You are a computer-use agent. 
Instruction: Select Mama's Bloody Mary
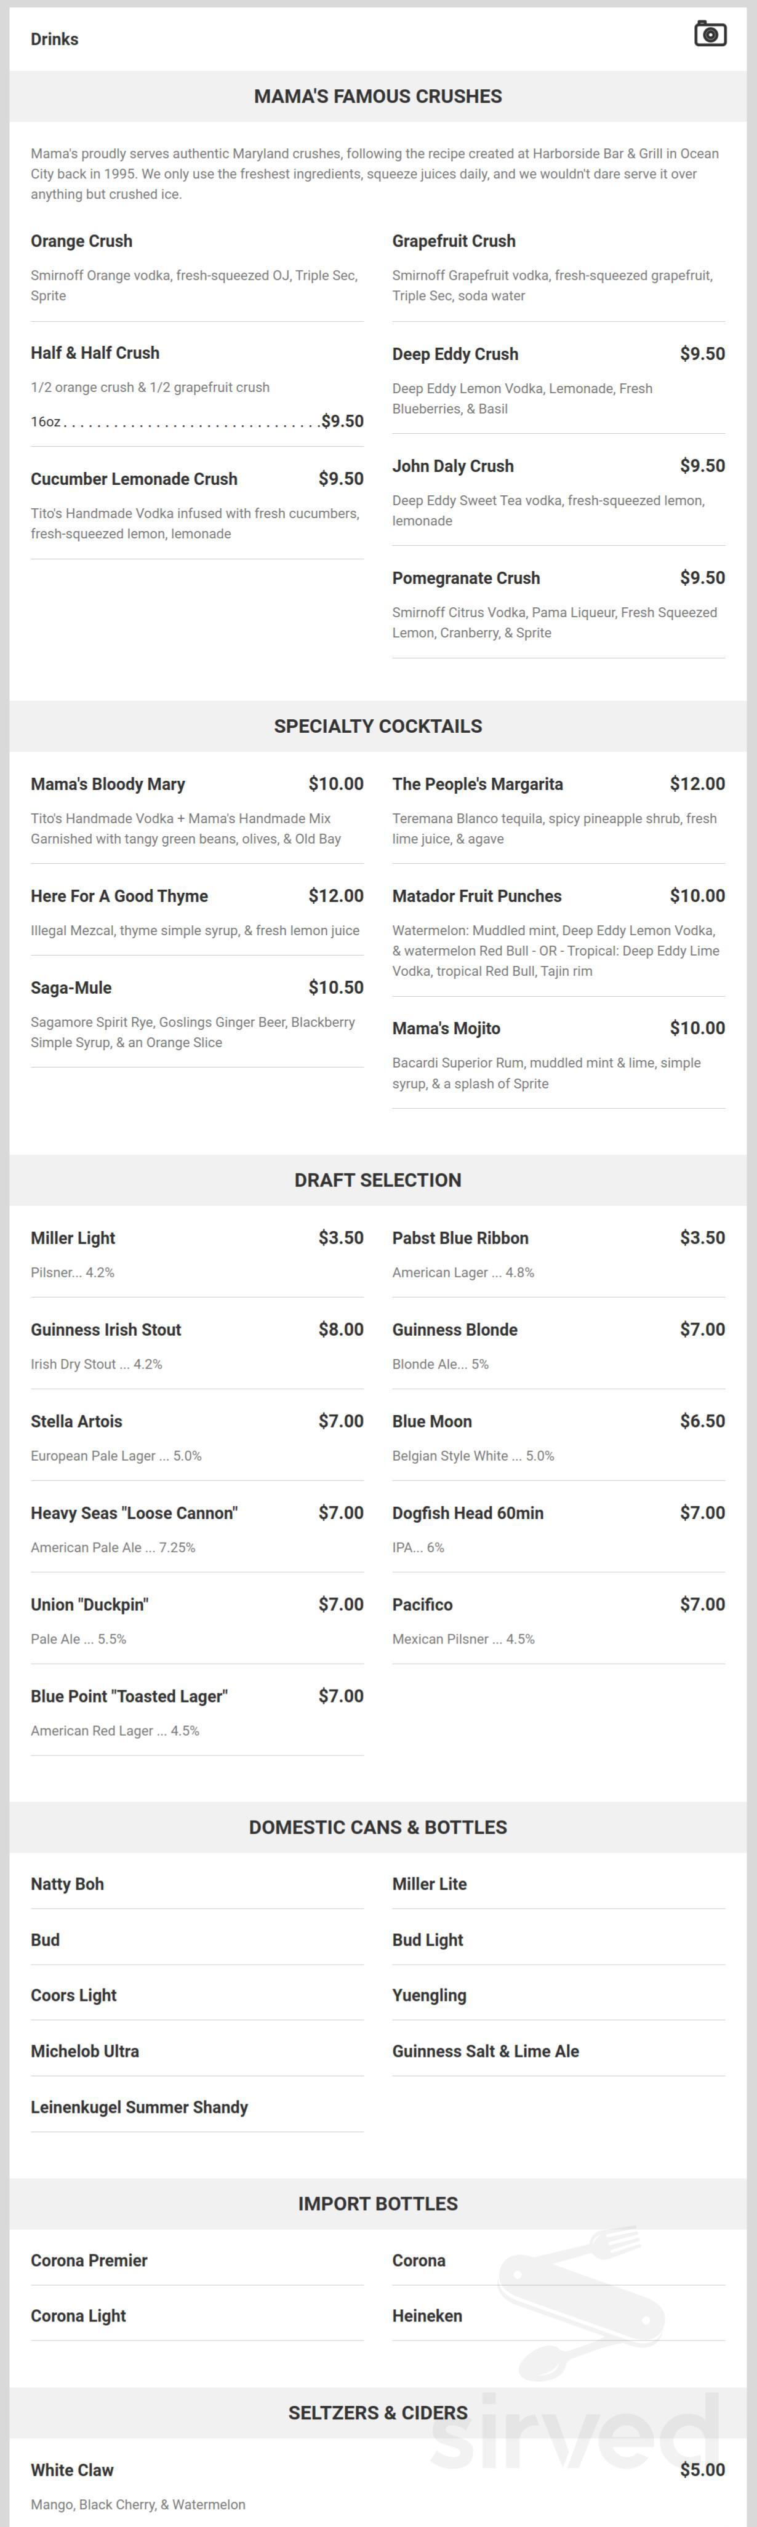point(107,784)
